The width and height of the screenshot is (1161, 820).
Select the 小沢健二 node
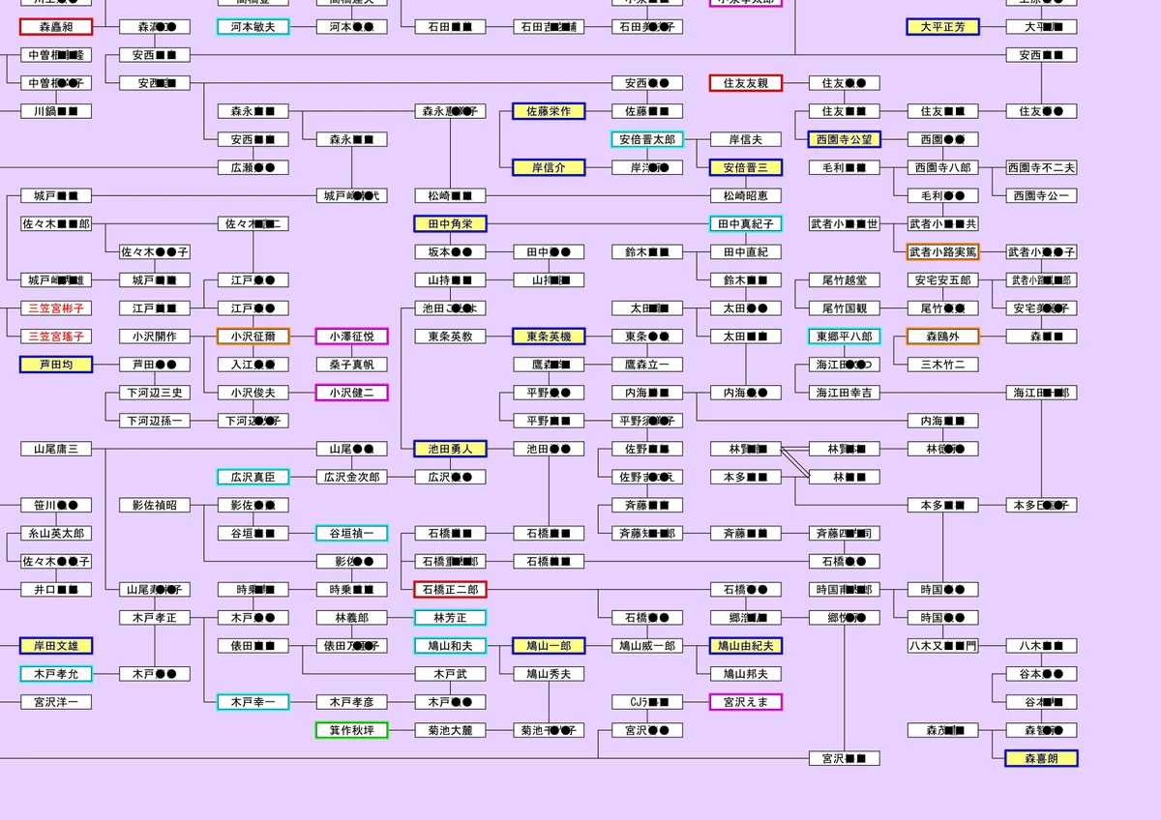[x=351, y=393]
